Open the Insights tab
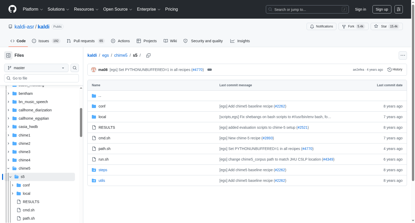The image size is (415, 223). (240, 41)
